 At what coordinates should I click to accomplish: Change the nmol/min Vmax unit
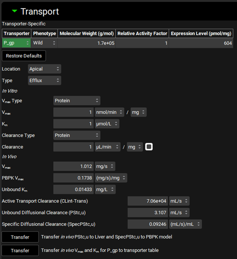[x=108, y=112]
